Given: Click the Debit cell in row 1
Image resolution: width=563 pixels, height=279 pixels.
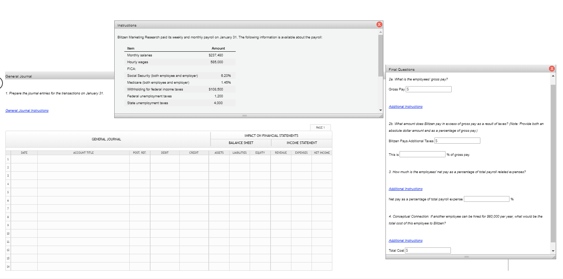Looking at the screenshot, I should coord(165,159).
